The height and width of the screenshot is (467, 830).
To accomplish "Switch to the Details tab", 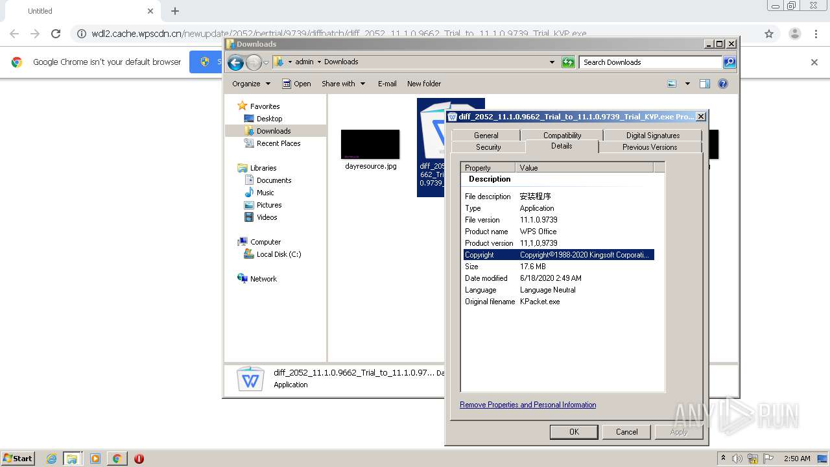I will pos(562,146).
